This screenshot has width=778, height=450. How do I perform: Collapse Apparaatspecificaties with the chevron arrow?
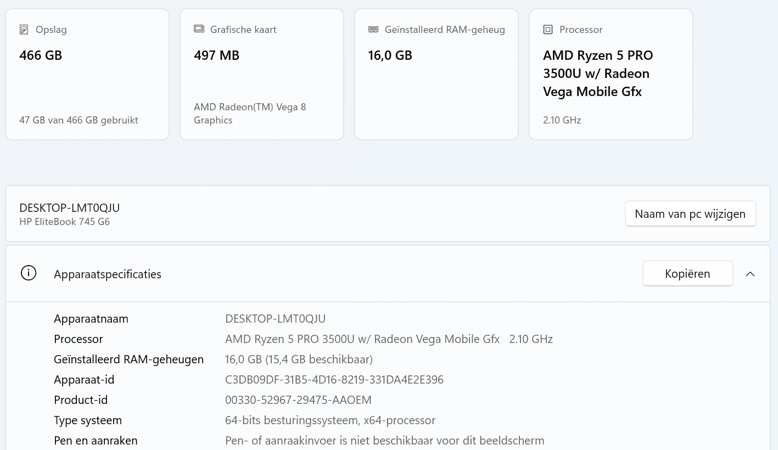click(x=750, y=274)
